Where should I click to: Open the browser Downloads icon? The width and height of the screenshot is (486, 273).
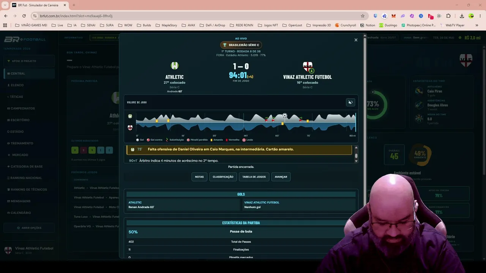462,16
